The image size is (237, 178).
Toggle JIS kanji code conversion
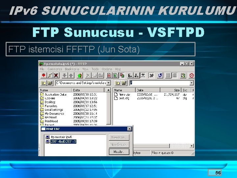click(x=137, y=75)
